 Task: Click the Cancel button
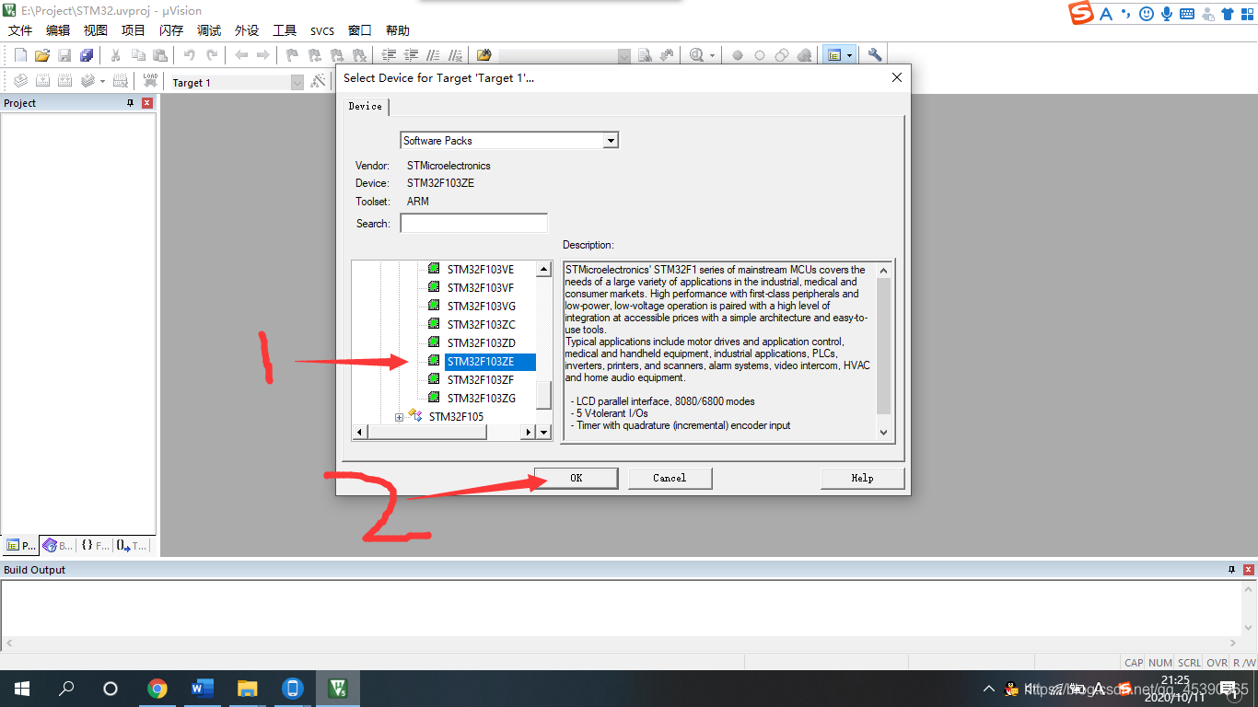670,478
